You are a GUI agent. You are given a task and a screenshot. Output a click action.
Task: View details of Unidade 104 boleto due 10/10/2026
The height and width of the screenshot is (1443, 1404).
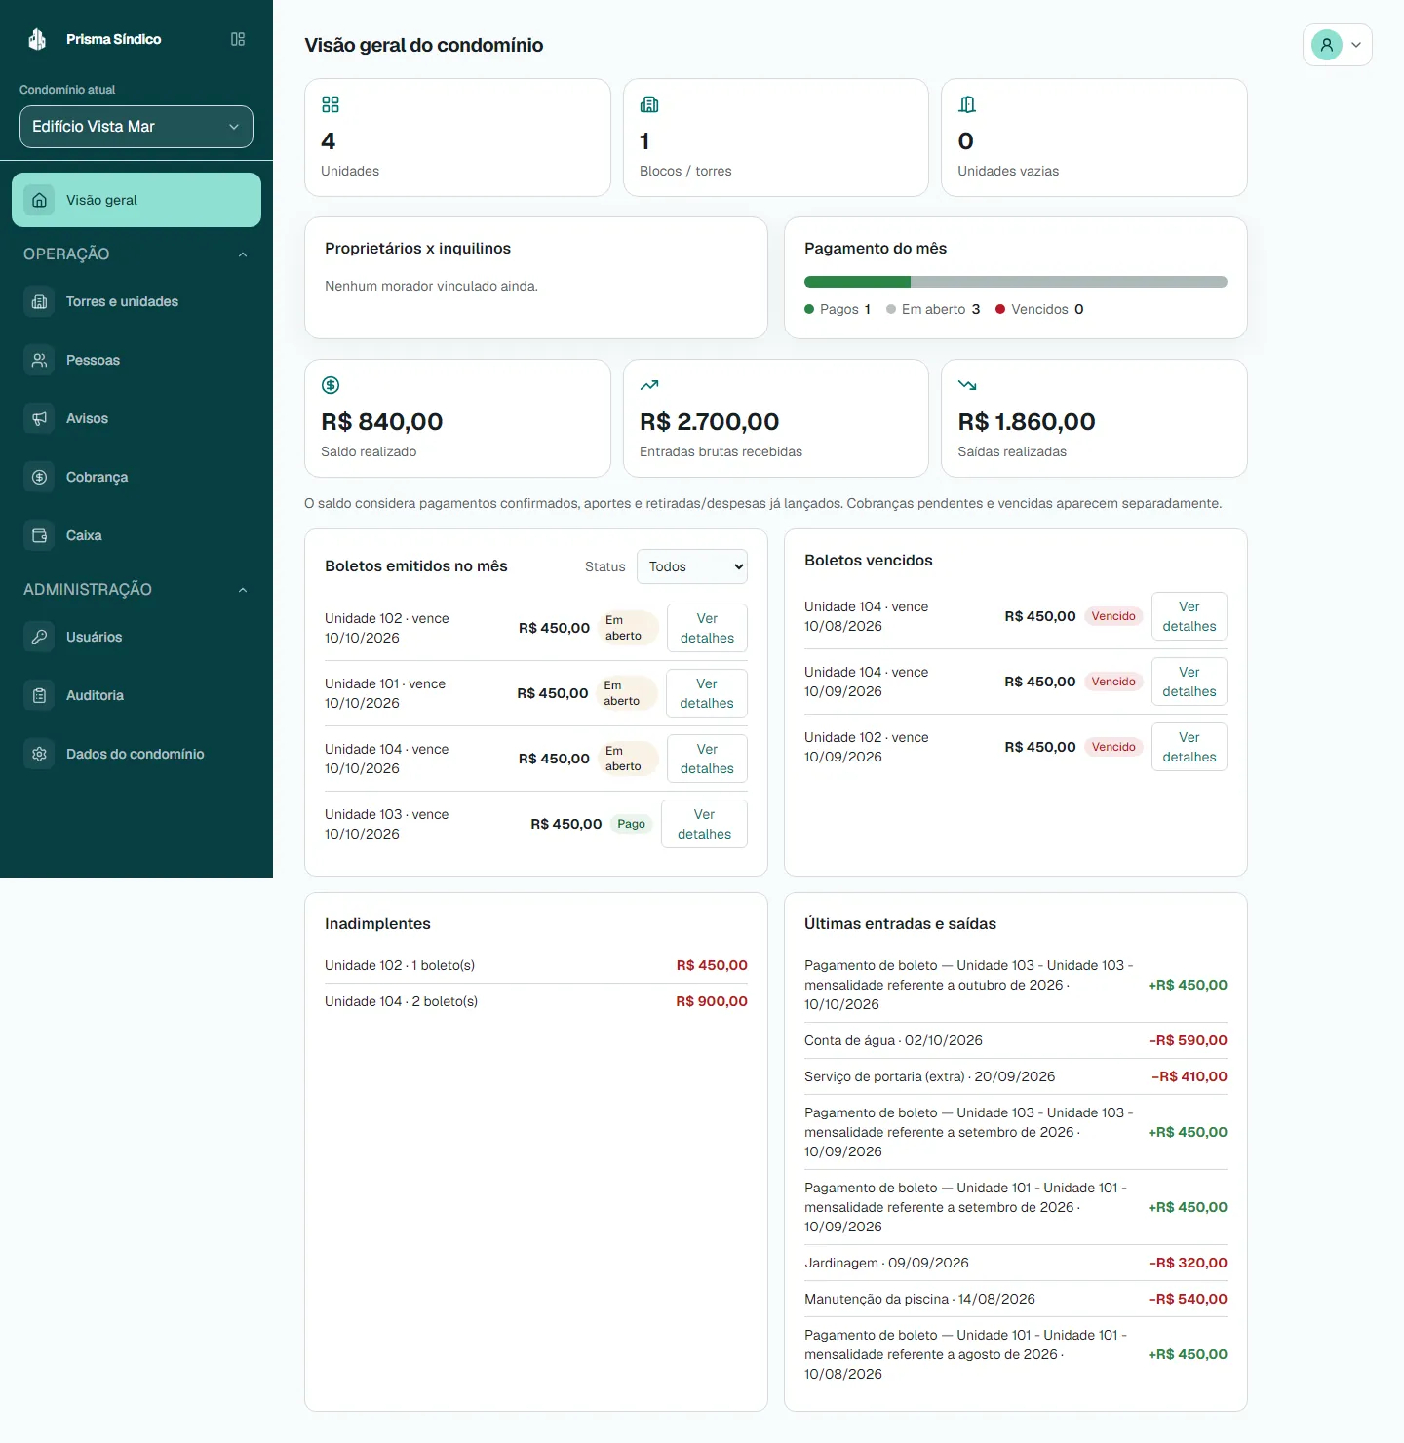click(707, 759)
